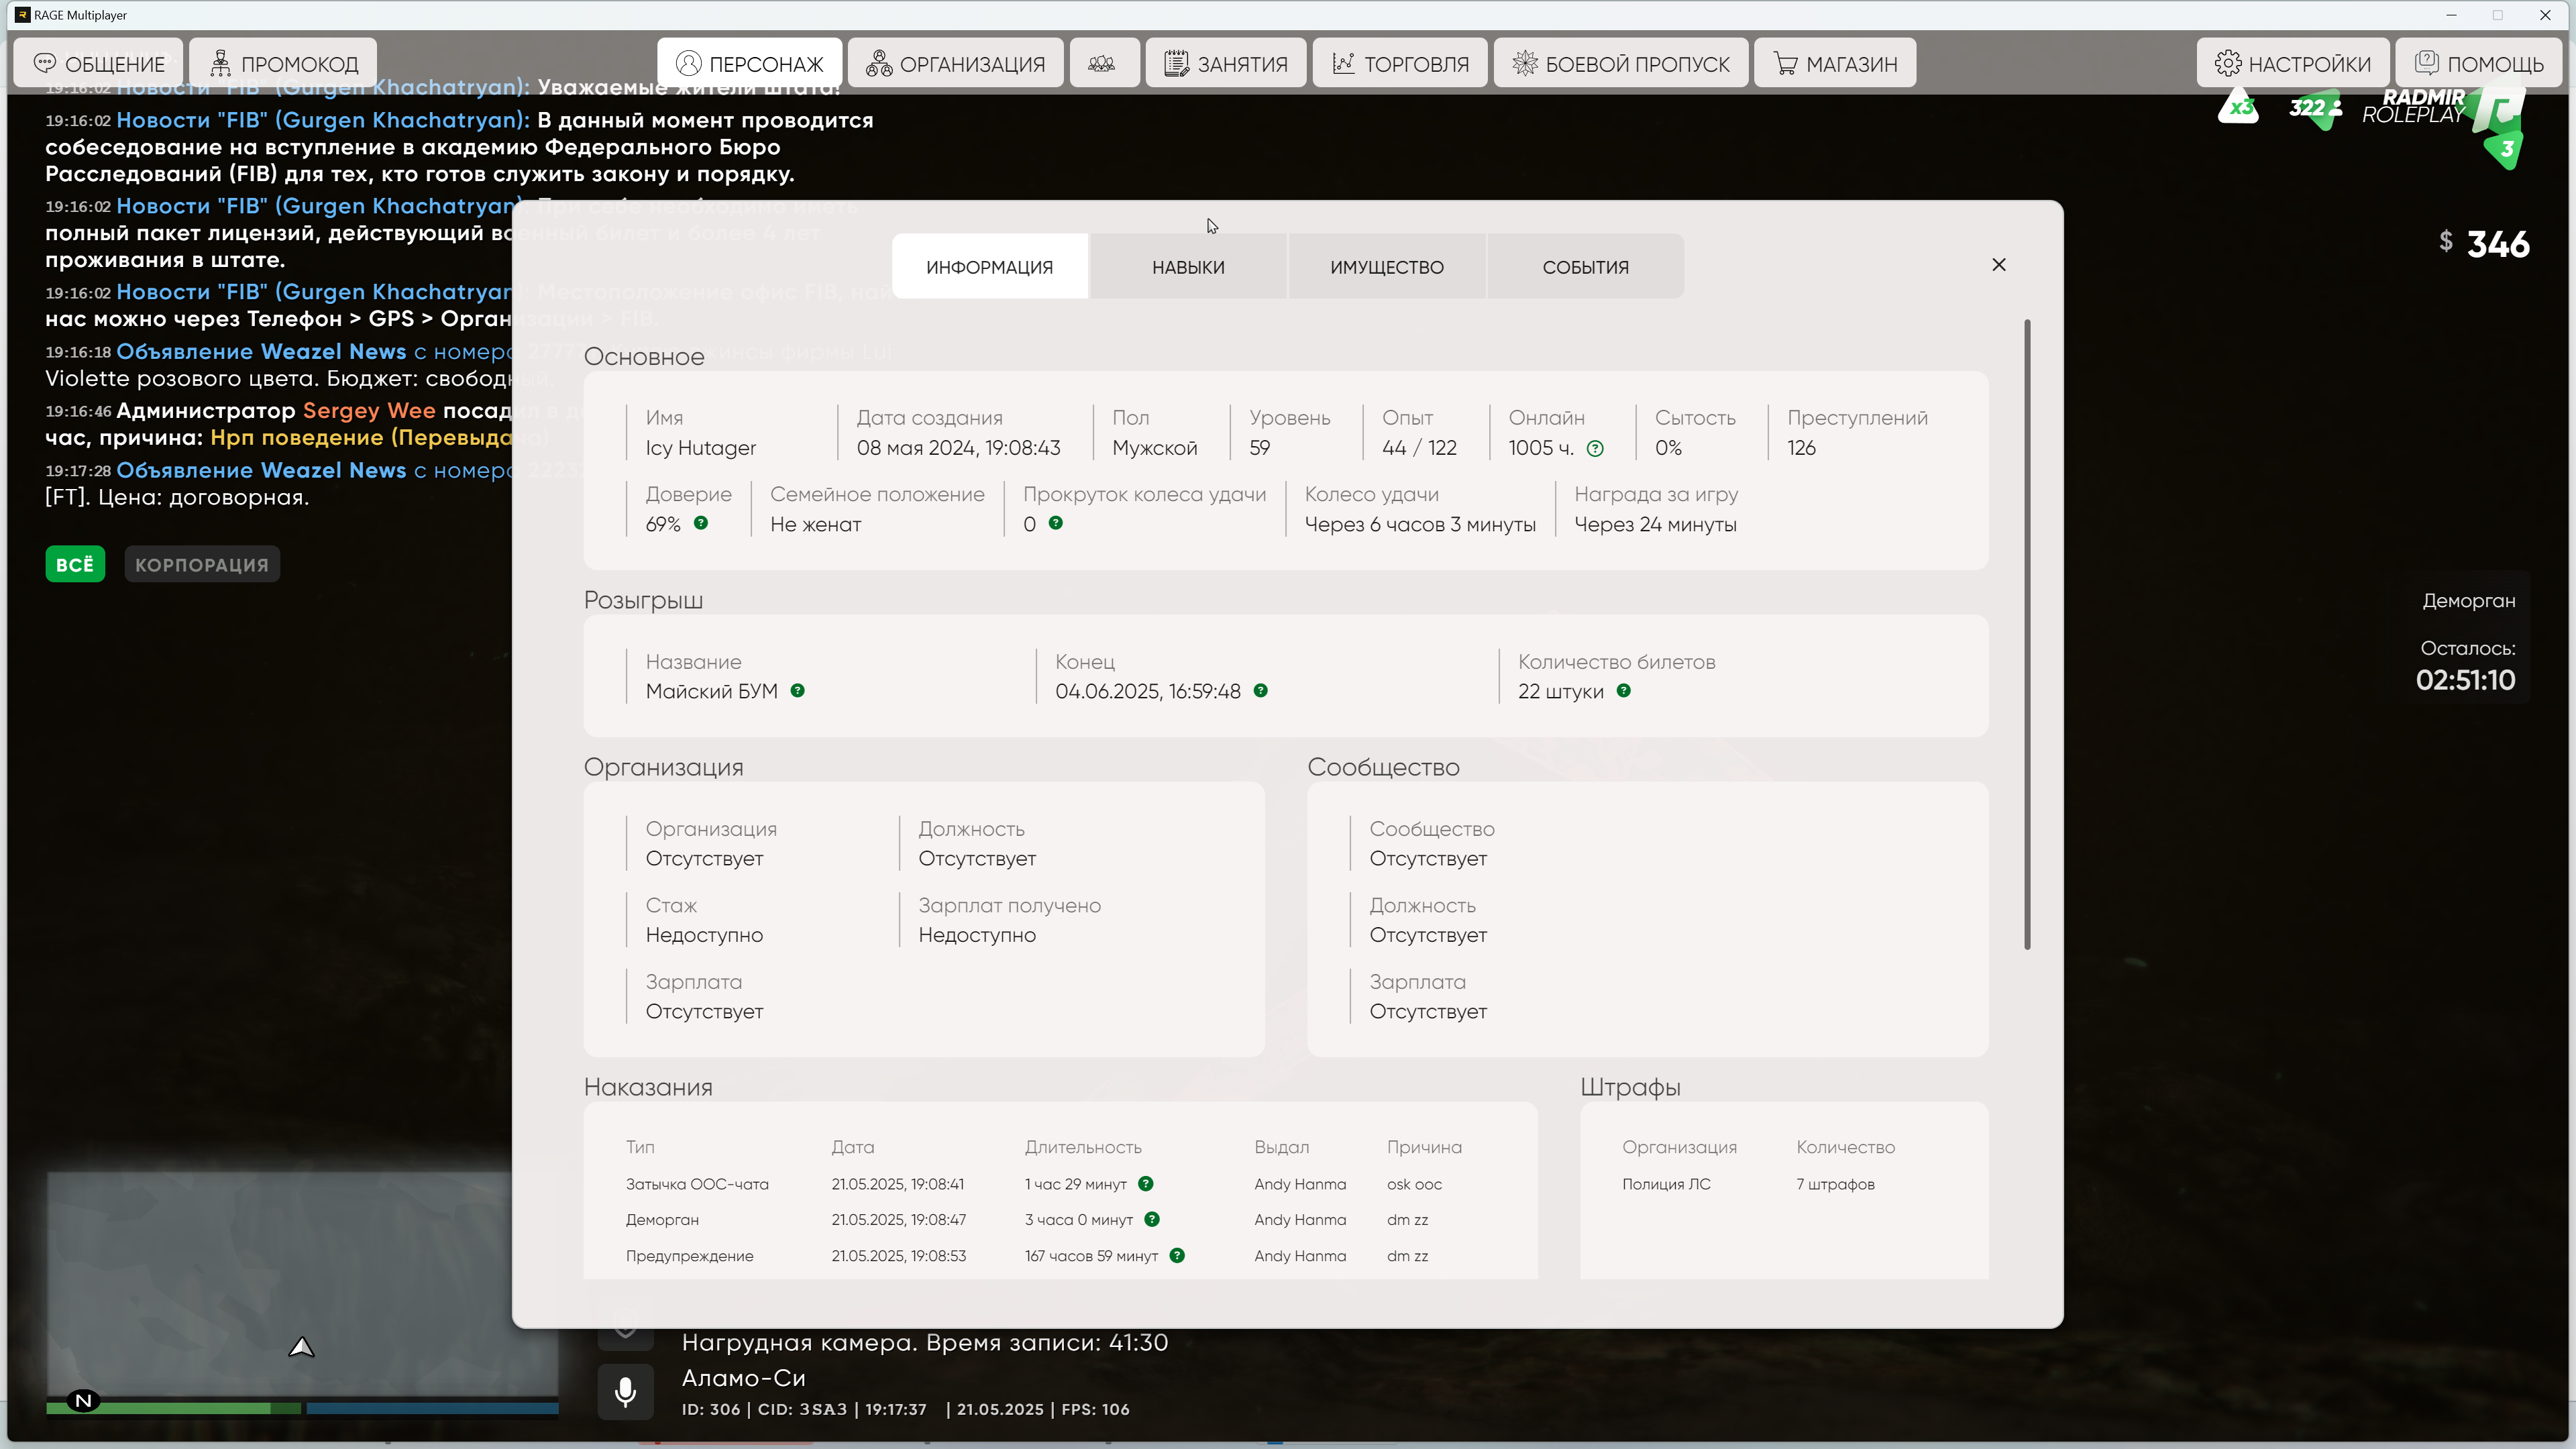Open the ТОРГОВЛЯ menu

click(x=1399, y=63)
